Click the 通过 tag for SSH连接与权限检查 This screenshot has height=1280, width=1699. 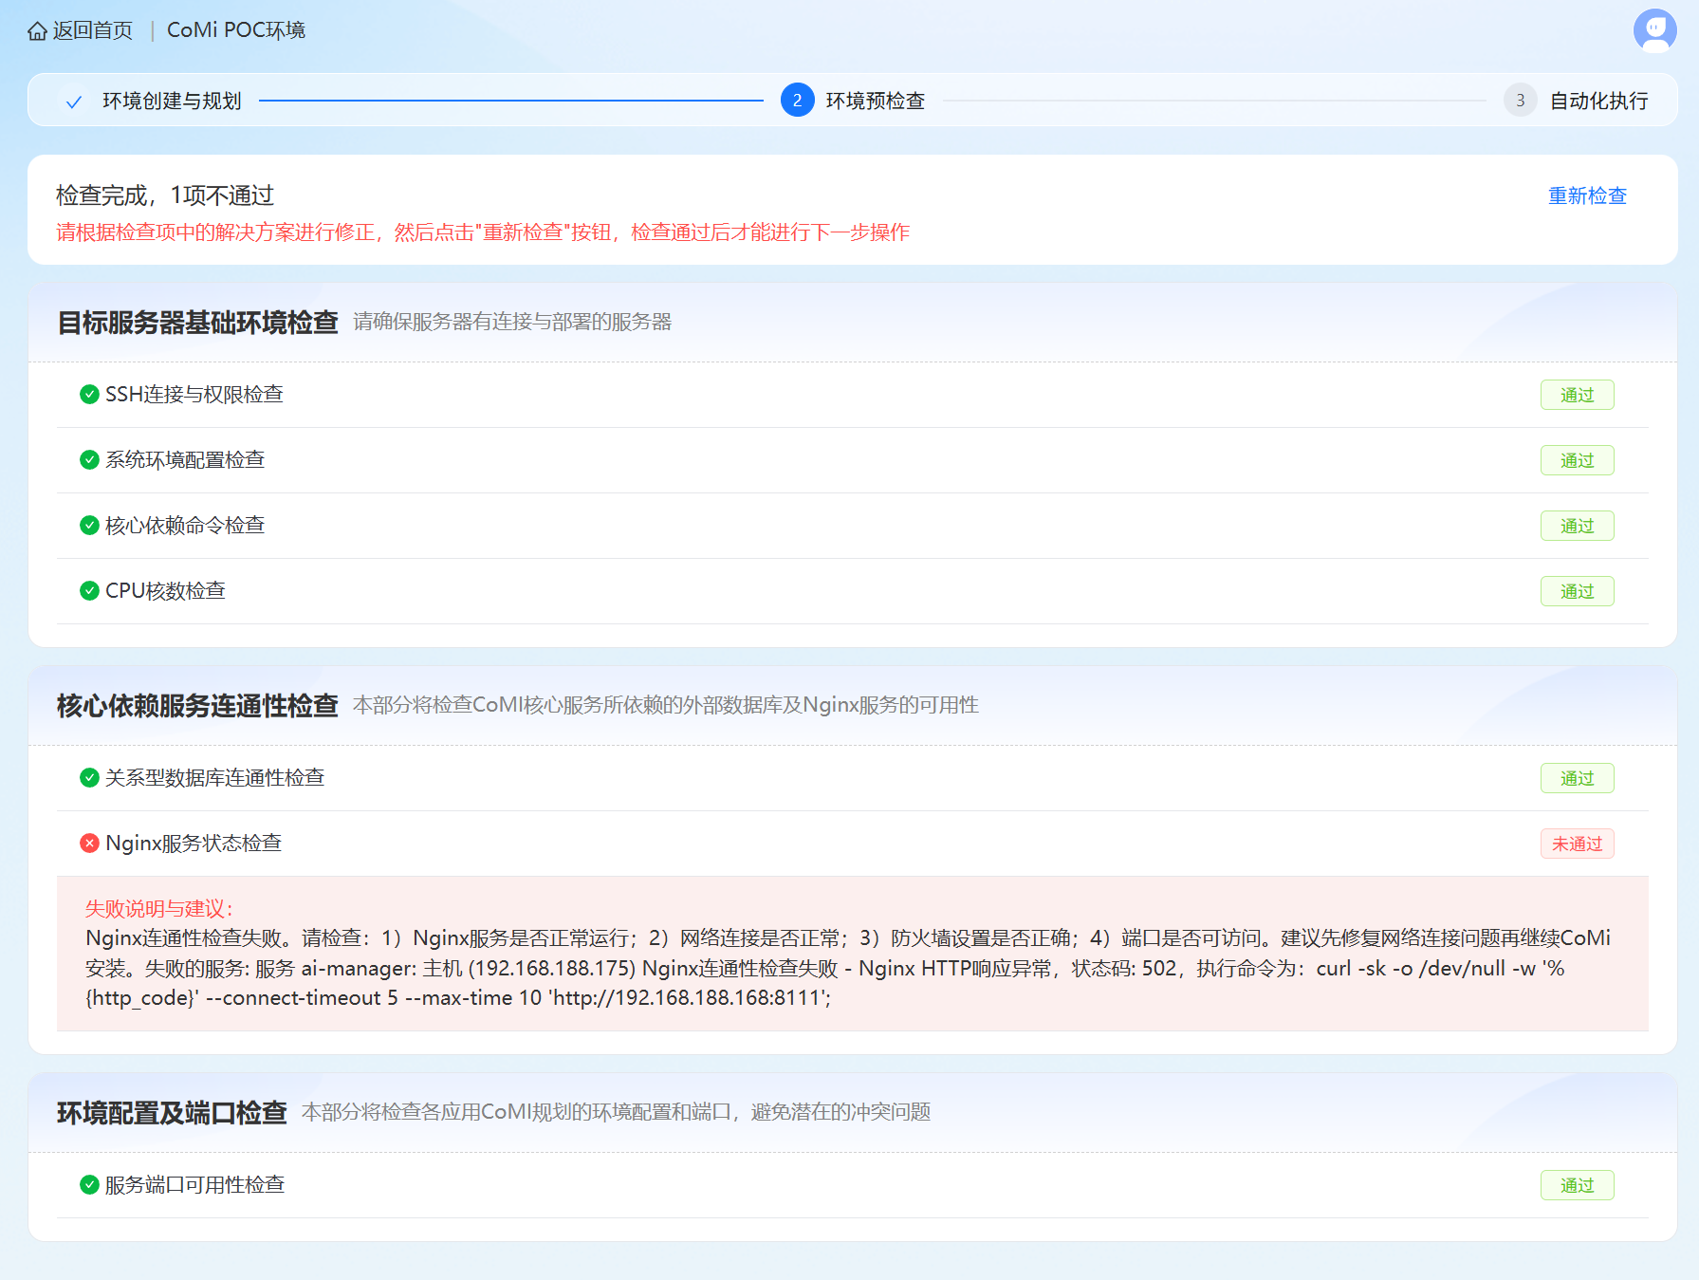pos(1577,395)
